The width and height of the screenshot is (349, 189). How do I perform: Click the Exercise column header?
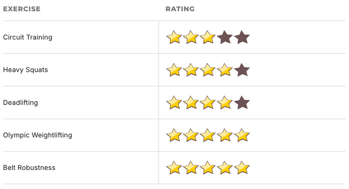click(22, 9)
